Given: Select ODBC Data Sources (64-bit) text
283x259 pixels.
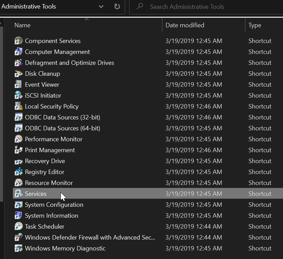Looking at the screenshot, I should coord(63,128).
